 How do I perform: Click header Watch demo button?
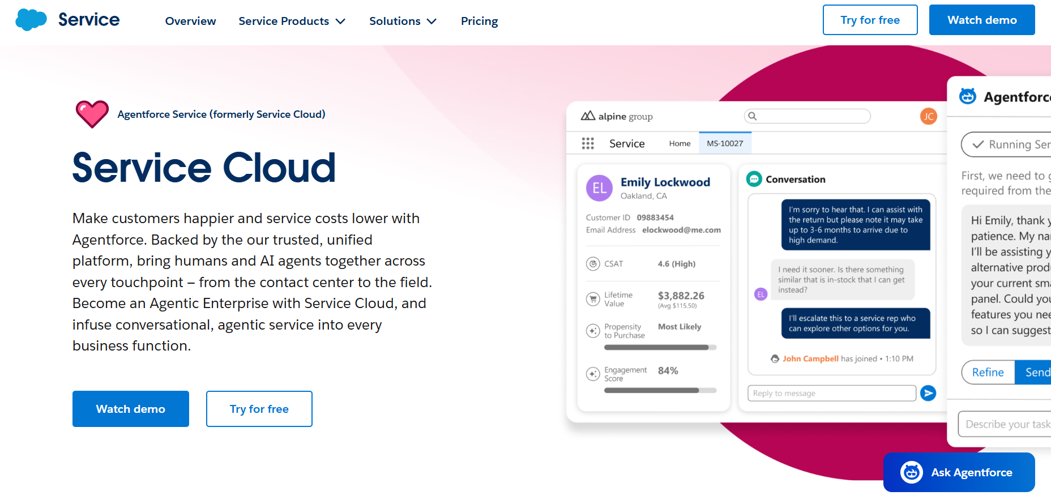(x=982, y=20)
